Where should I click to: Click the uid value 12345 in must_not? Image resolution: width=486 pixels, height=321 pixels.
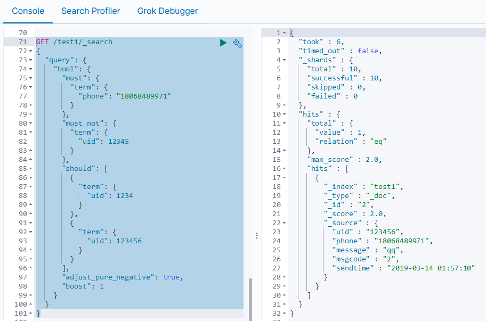pos(118,142)
